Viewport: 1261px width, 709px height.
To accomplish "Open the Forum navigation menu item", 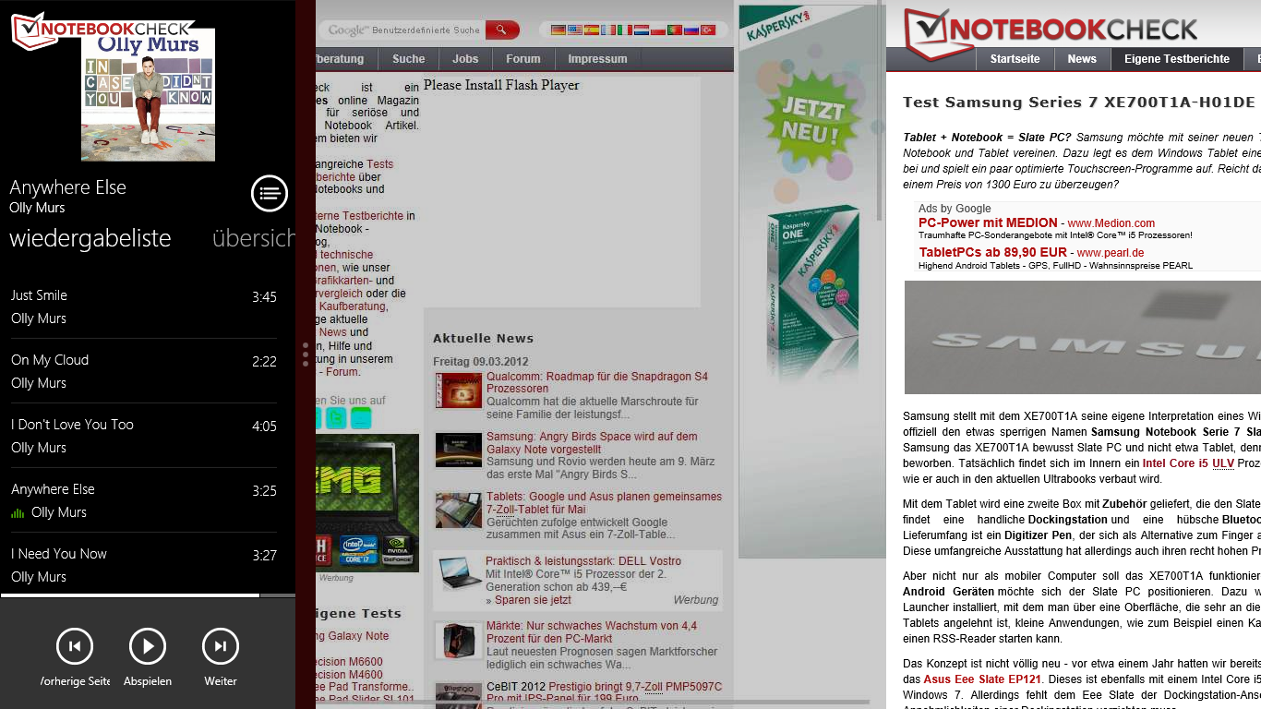I will [x=522, y=59].
